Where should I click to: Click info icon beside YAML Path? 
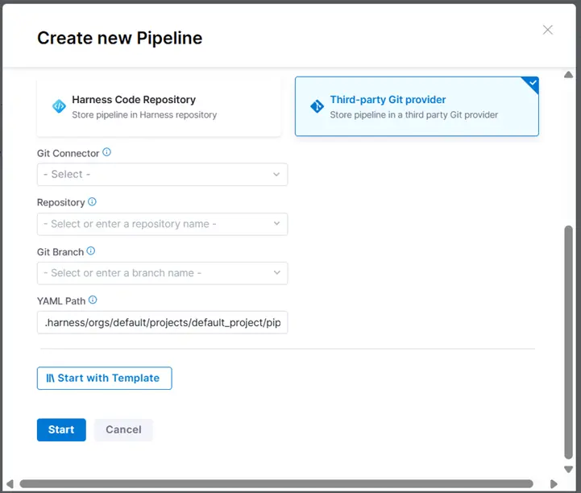click(93, 300)
